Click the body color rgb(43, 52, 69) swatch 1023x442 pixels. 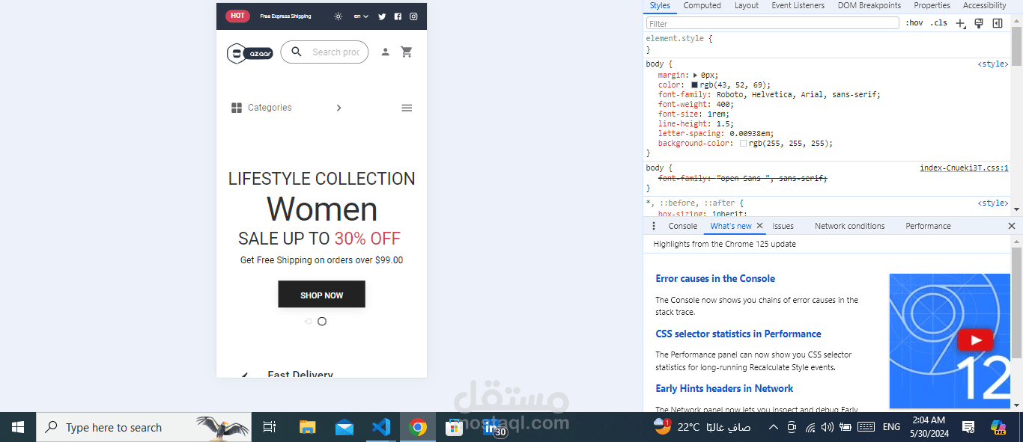(694, 85)
